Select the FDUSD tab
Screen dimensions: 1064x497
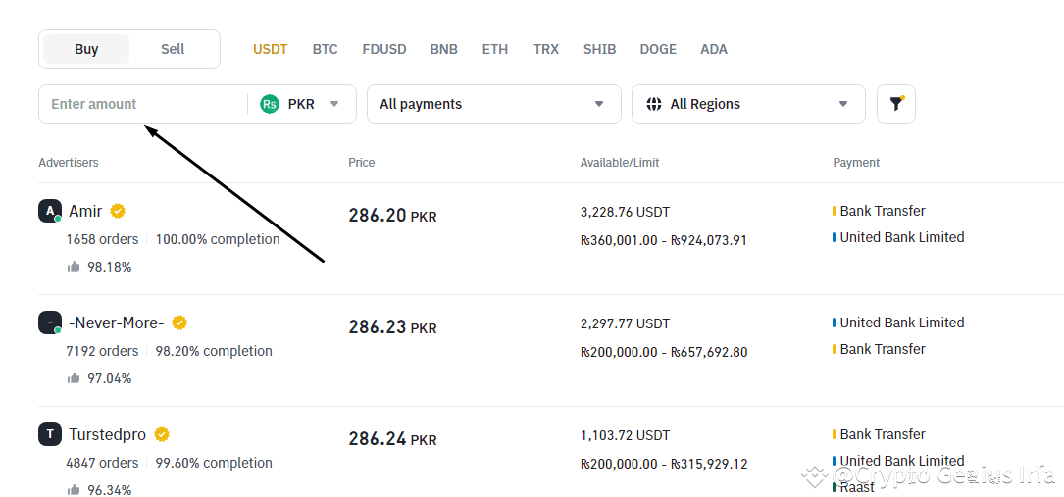click(x=383, y=49)
